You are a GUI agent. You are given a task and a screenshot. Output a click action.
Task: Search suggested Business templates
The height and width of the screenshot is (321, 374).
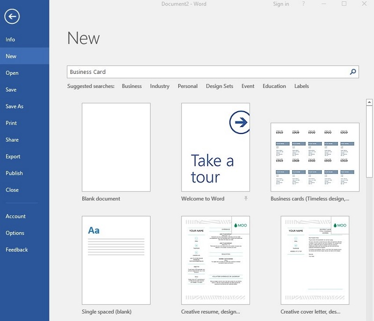coord(132,86)
